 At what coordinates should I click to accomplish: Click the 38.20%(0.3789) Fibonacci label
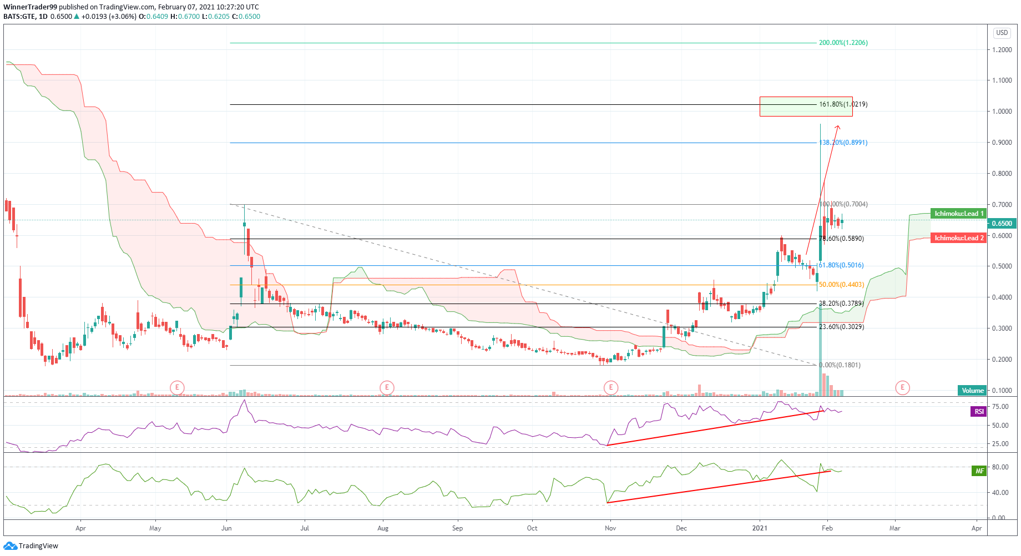[841, 304]
